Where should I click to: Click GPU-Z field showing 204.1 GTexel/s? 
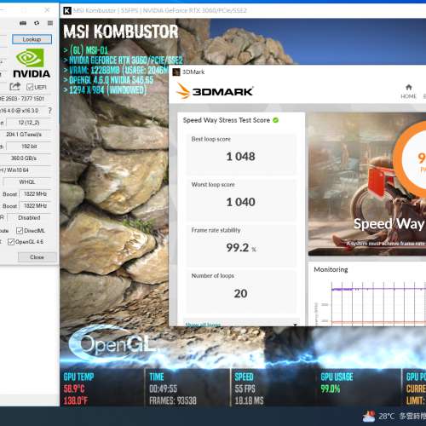26,135
